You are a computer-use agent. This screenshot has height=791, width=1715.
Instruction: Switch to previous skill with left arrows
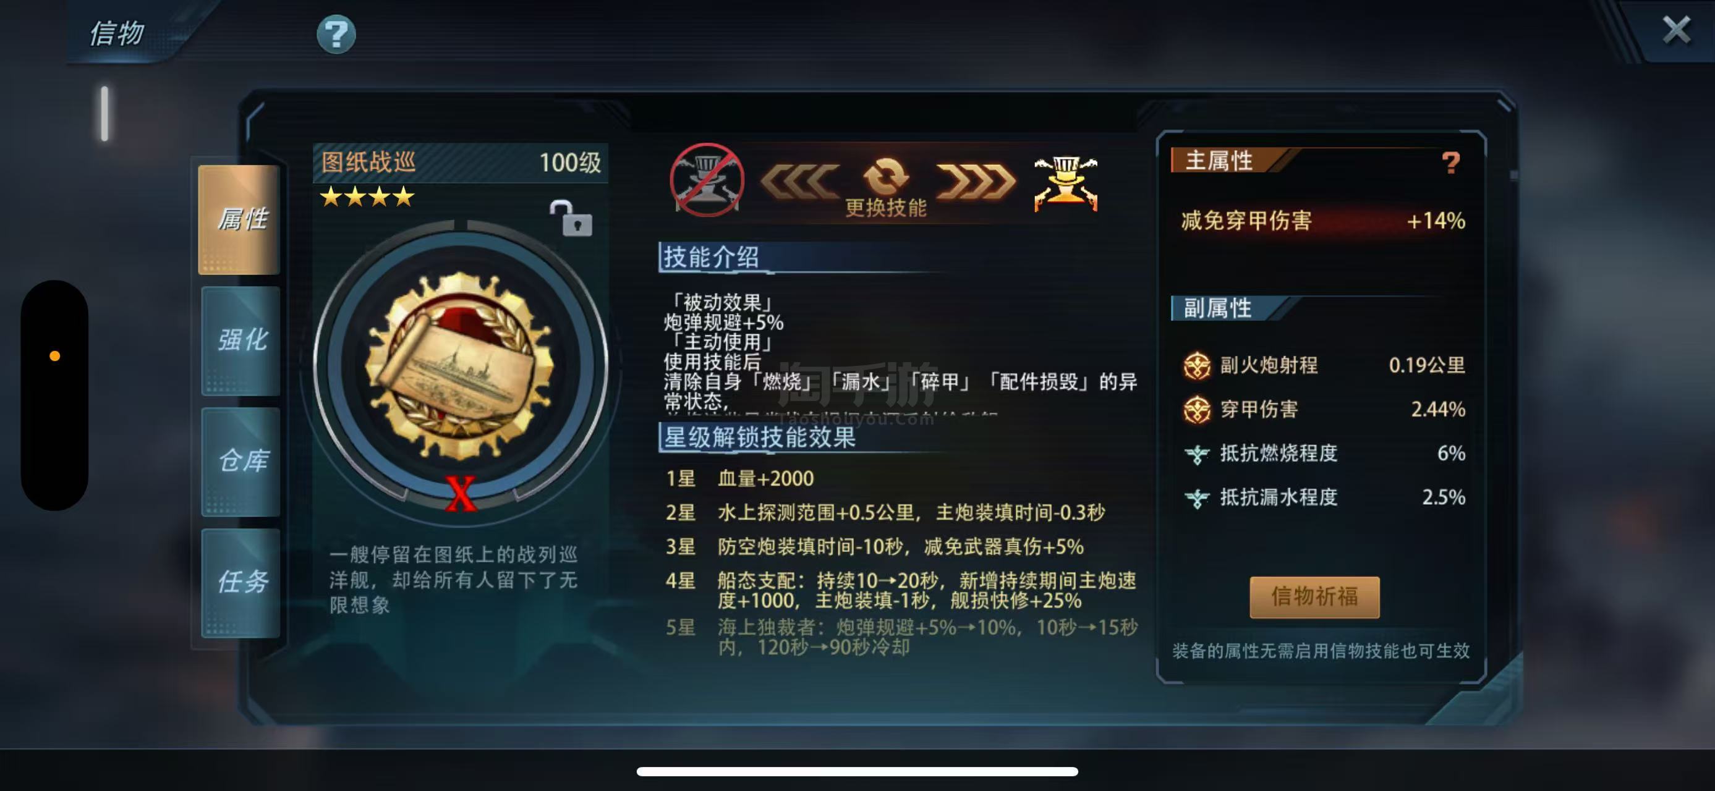tap(799, 181)
